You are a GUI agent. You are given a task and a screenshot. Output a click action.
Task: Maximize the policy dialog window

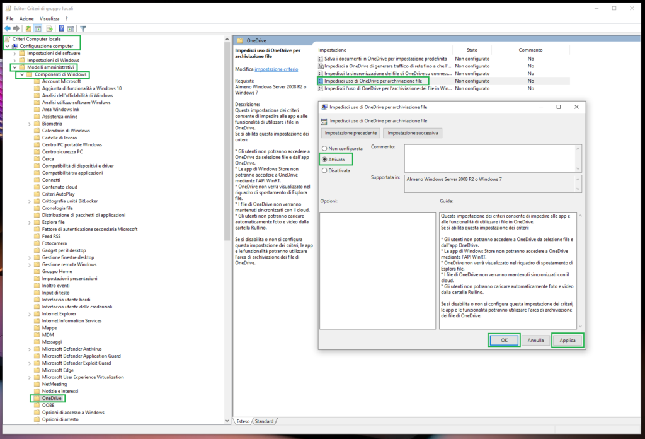[x=559, y=107]
